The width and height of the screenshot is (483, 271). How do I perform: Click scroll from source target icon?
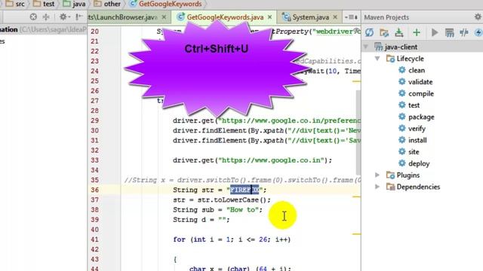(33, 17)
